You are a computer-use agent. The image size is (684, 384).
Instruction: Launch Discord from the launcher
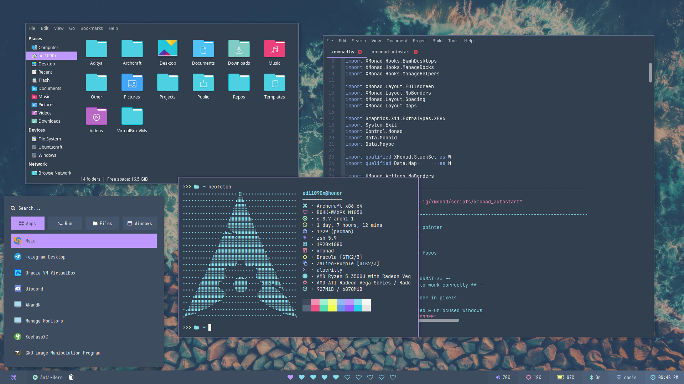[x=34, y=289]
